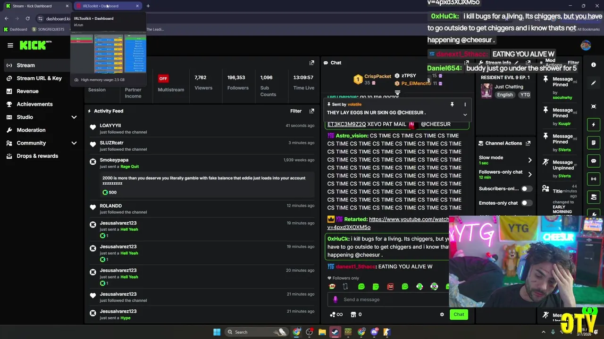Open Achievements in the sidebar
The image size is (604, 339).
tap(34, 104)
